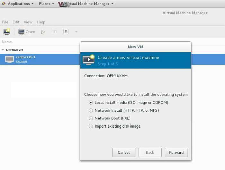Open the shutdown options dropdown arrow
This screenshot has width=225, height=170.
point(76,32)
